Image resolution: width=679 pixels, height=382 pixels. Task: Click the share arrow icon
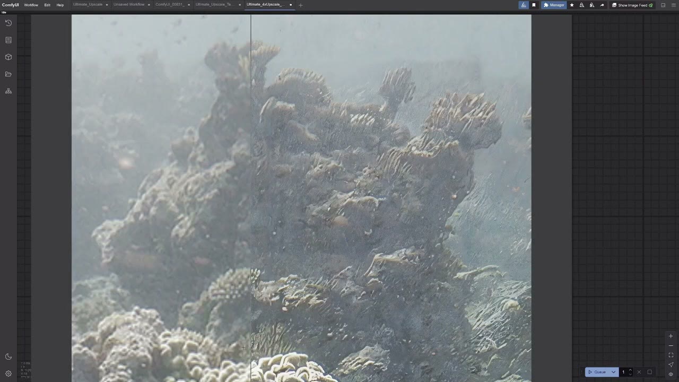pos(602,5)
